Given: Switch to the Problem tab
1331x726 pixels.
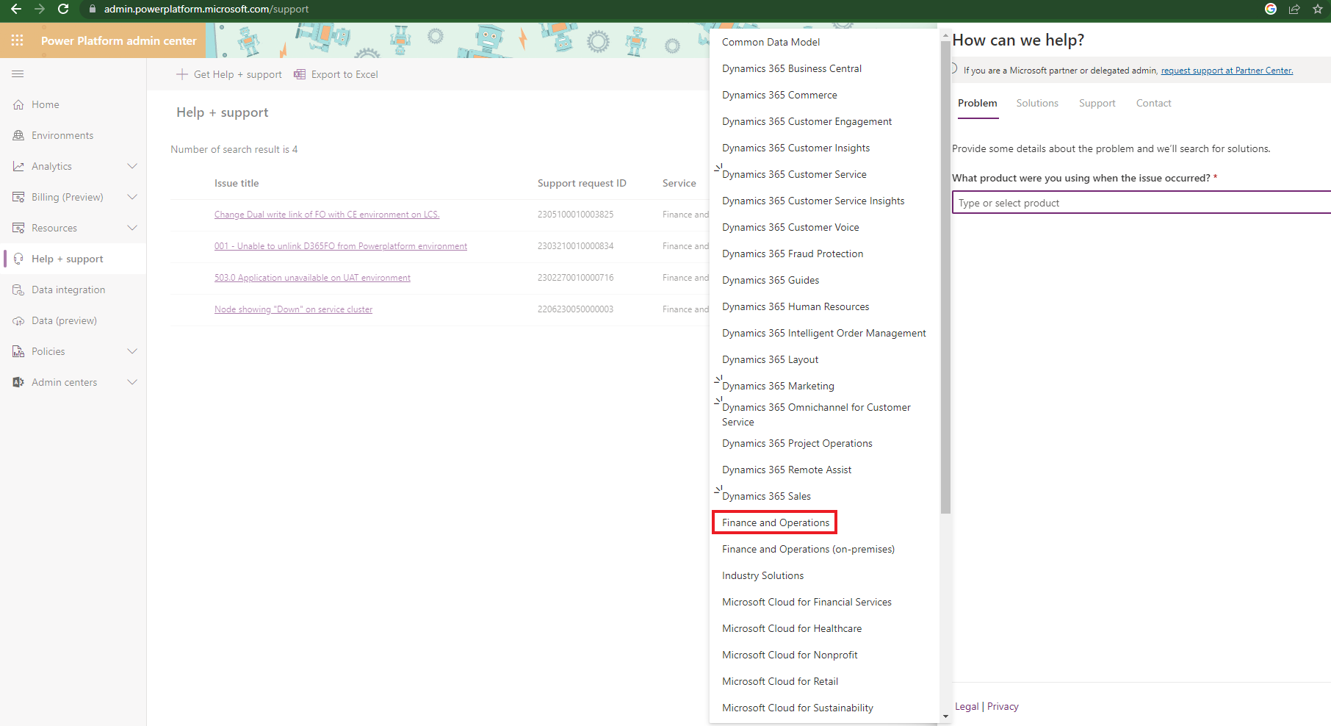Looking at the screenshot, I should pos(978,104).
